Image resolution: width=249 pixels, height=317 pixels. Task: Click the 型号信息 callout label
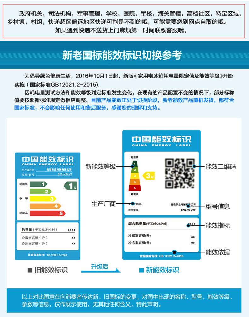click(x=217, y=206)
